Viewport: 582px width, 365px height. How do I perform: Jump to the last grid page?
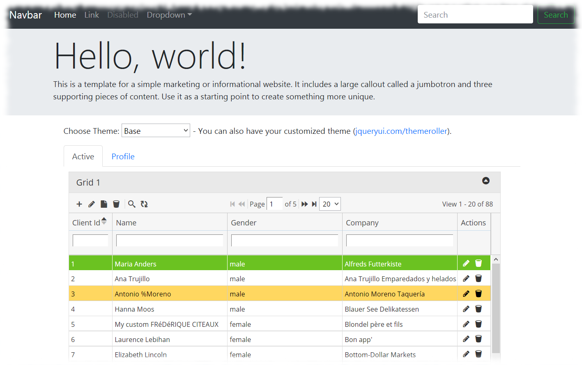pos(314,204)
